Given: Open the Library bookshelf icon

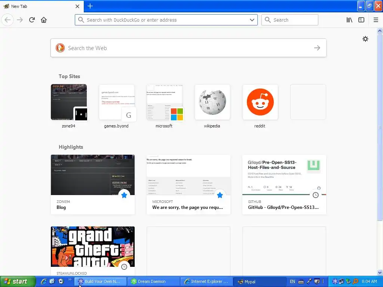Looking at the screenshot, I should 349,20.
